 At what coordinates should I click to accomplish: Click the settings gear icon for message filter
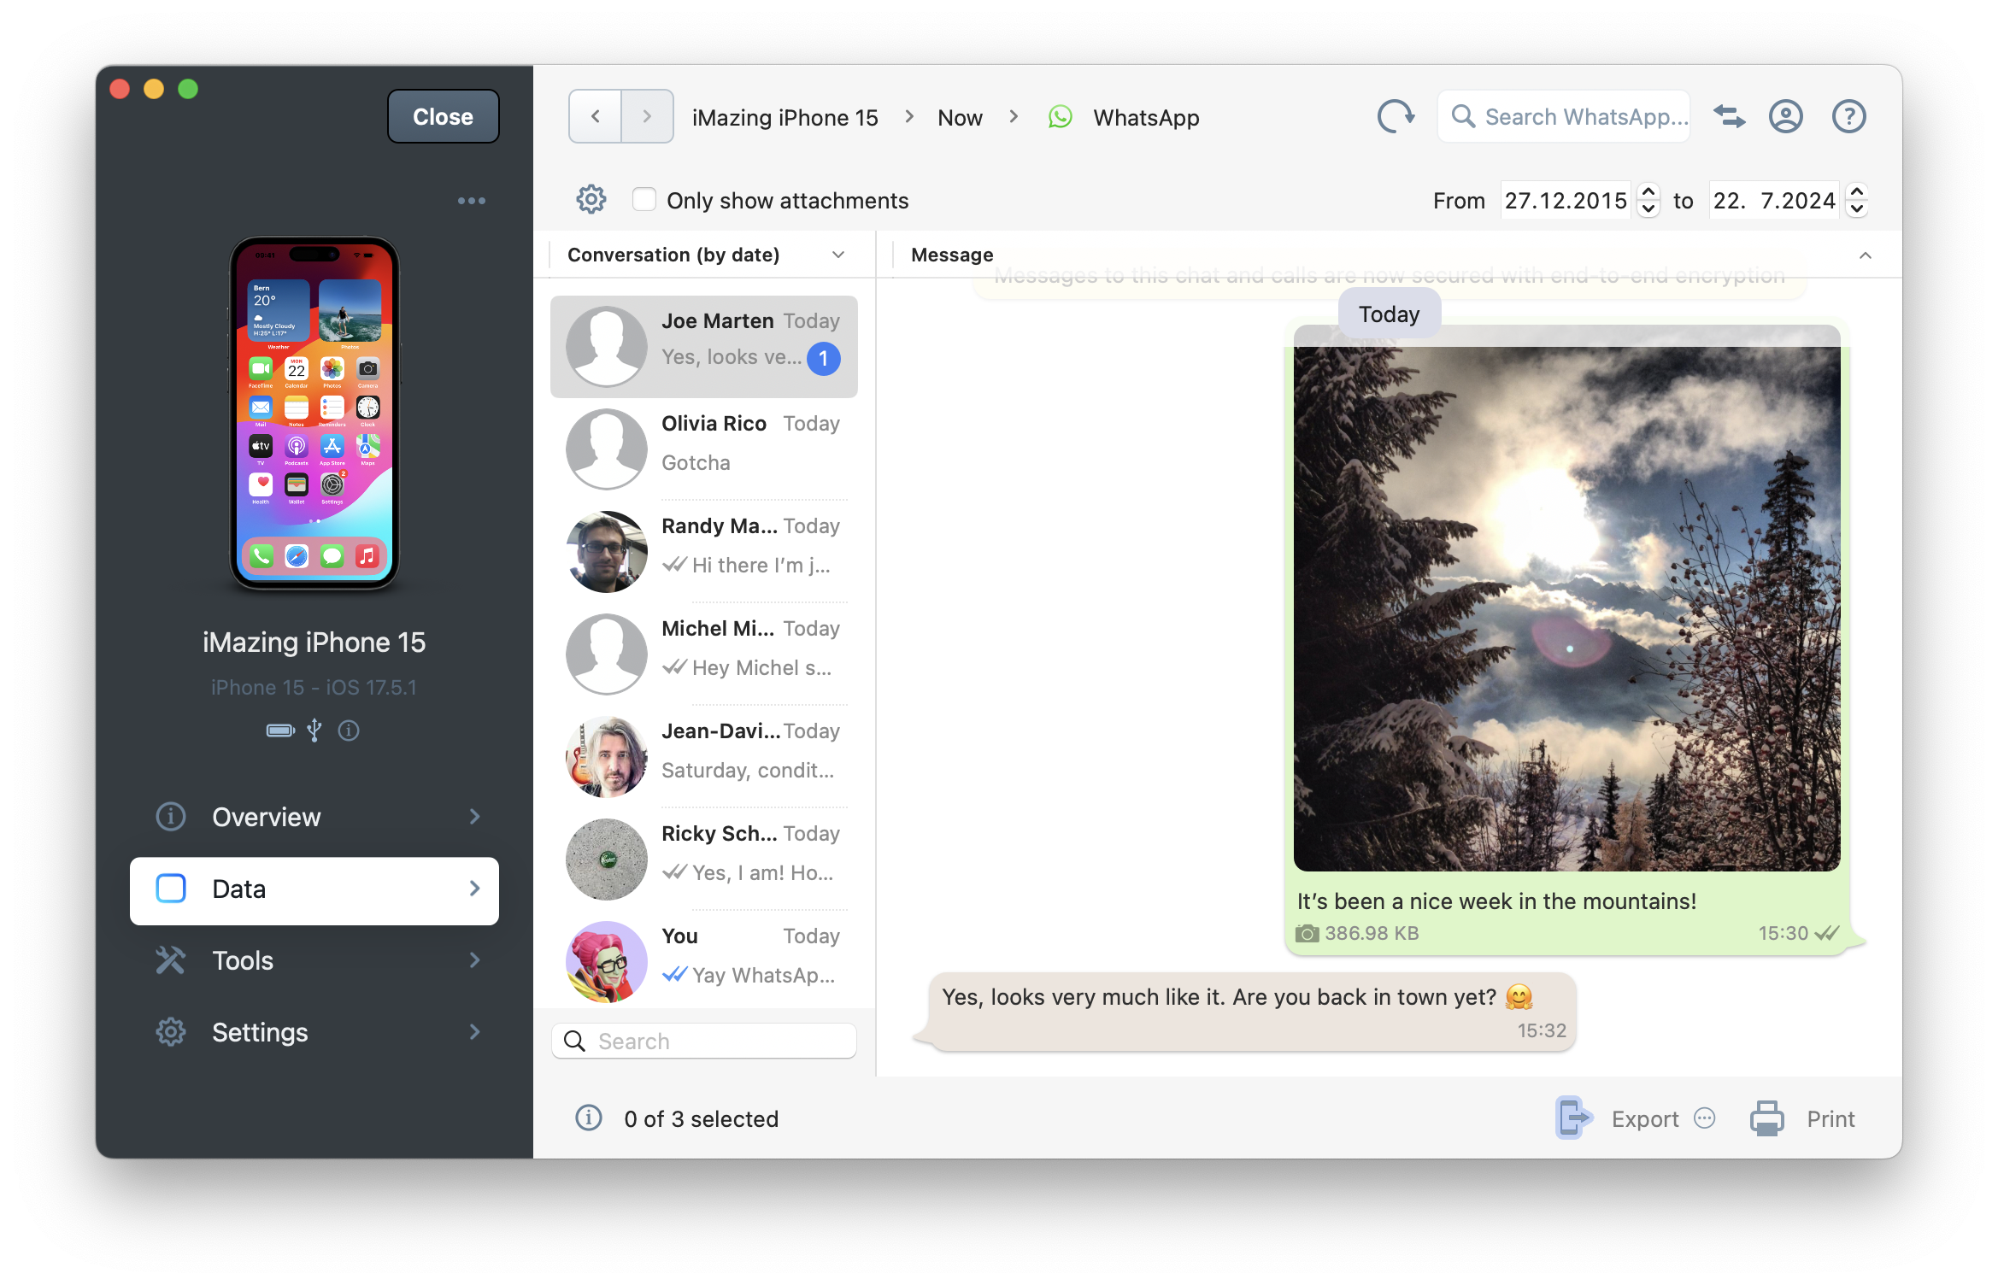(x=590, y=201)
